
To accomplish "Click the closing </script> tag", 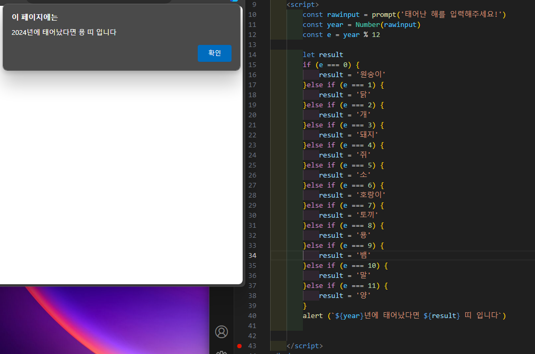I will [x=305, y=346].
